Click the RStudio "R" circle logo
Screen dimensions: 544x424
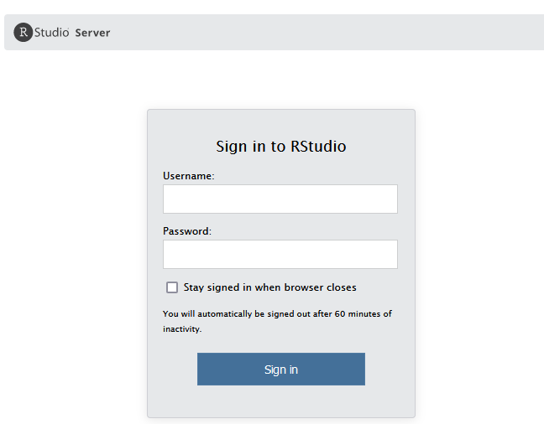24,33
